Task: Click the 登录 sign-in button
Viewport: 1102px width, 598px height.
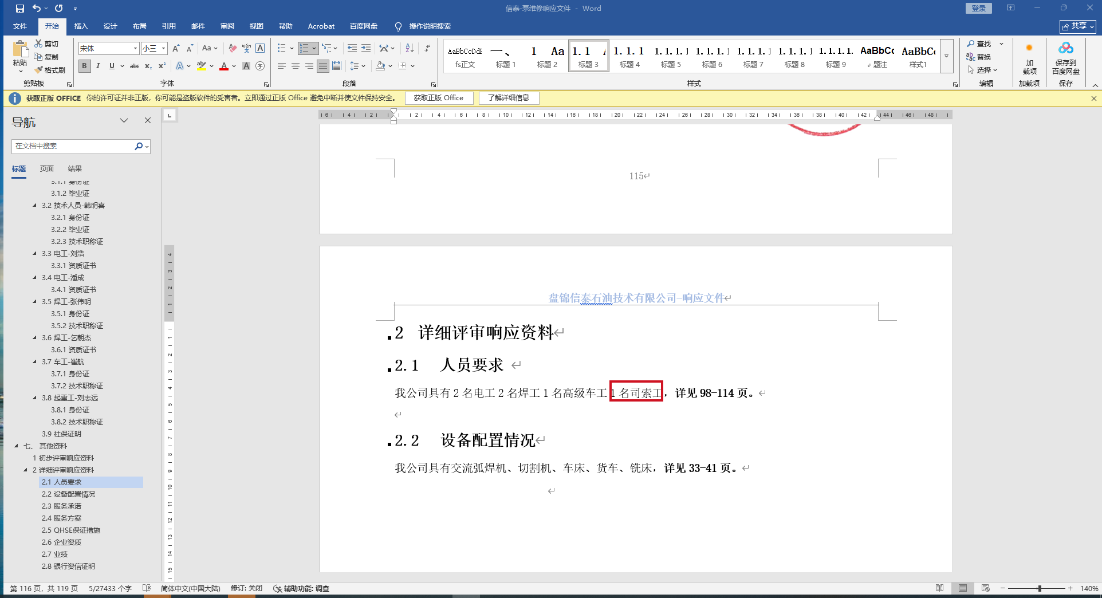Action: (979, 8)
